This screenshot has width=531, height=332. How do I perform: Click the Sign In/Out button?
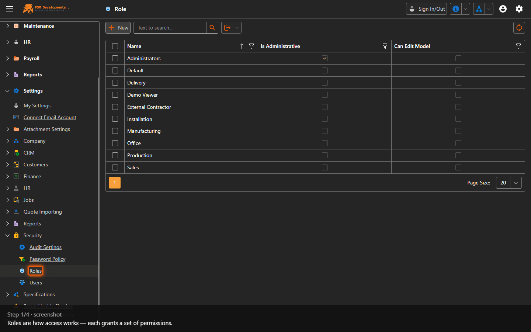tap(426, 9)
